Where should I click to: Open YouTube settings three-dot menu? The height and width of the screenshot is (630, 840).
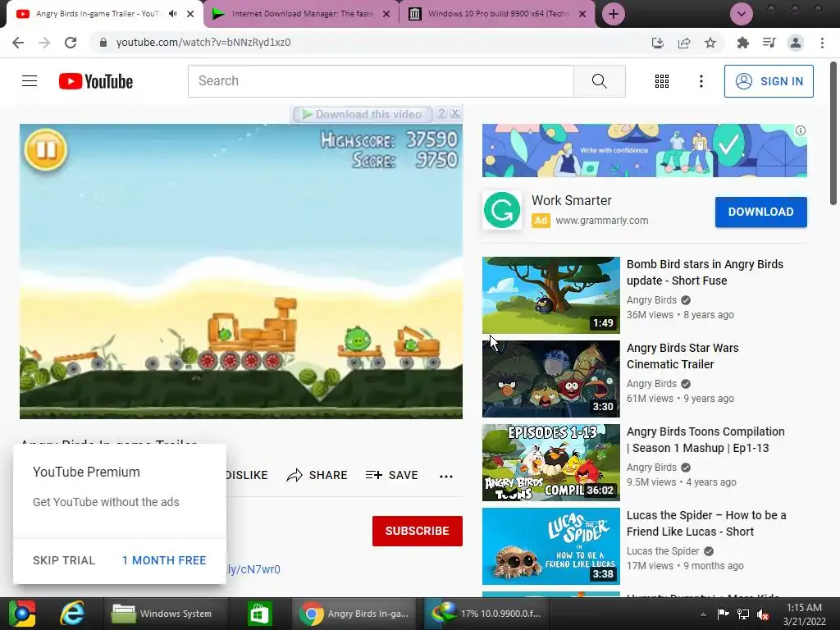[701, 81]
